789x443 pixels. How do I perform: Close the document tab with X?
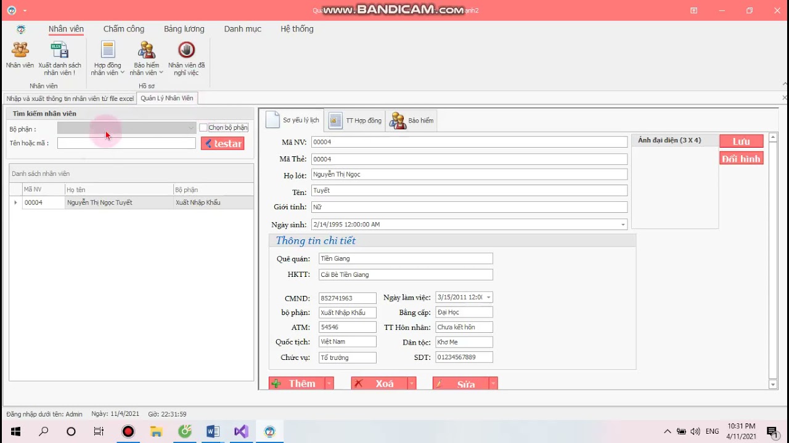pyautogui.click(x=784, y=98)
